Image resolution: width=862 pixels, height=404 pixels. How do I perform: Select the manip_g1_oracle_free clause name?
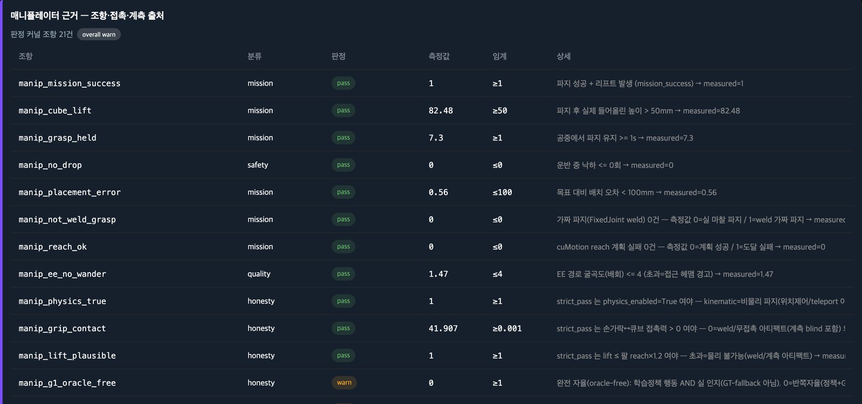point(67,383)
